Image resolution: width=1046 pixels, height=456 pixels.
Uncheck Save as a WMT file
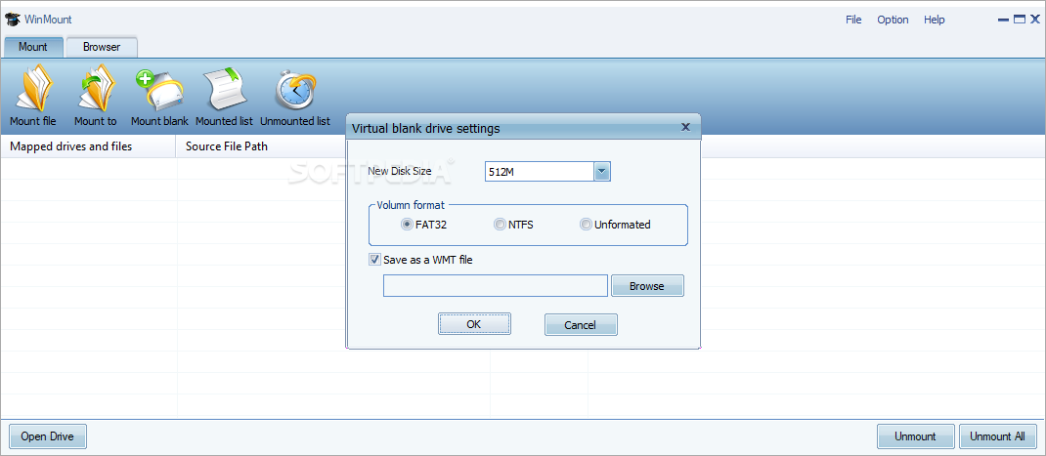pos(375,260)
